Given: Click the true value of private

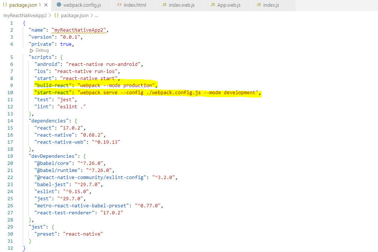Looking at the screenshot, I should [66, 44].
